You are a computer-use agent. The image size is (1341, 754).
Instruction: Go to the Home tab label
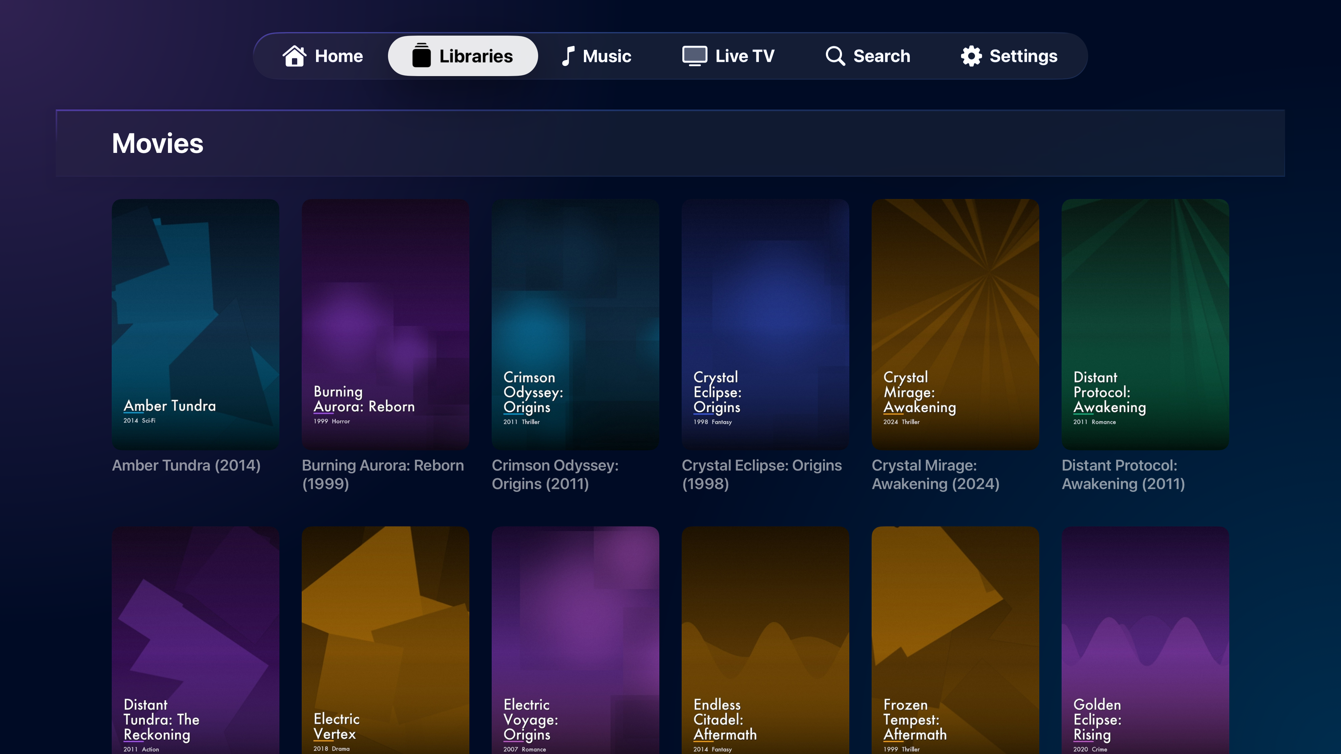[x=339, y=56]
